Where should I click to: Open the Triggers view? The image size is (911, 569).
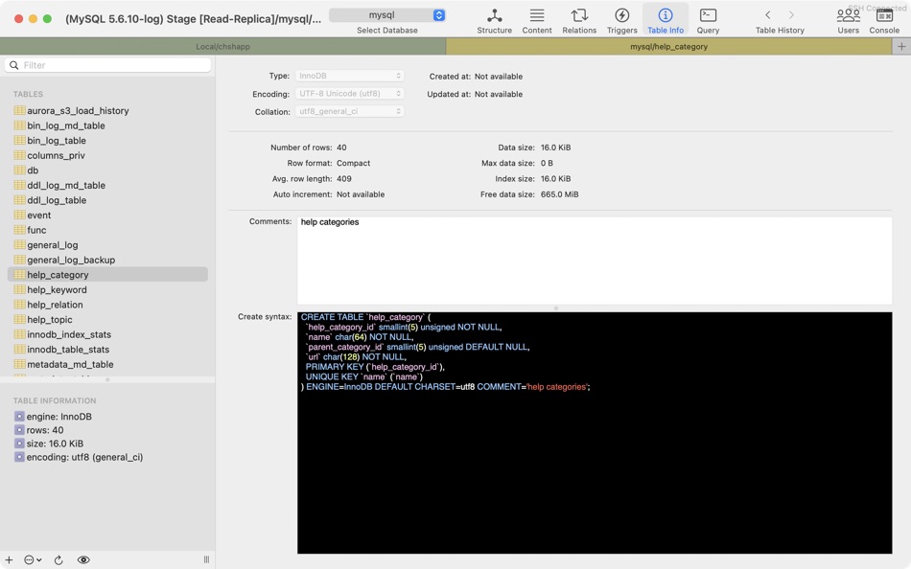point(621,20)
